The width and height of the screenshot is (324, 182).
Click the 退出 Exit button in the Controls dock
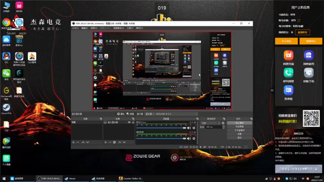tap(239, 138)
